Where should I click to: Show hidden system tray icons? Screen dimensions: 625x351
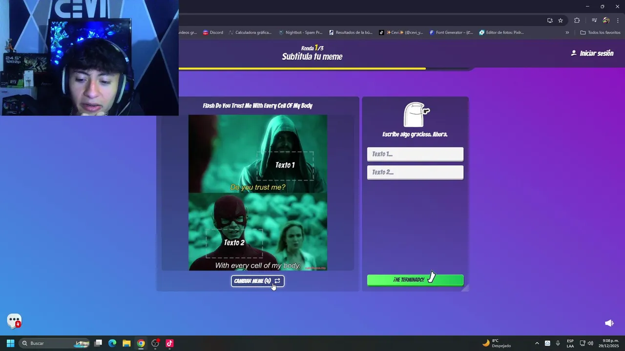pos(537,343)
